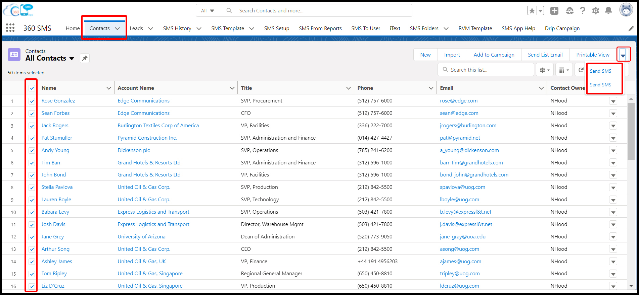
Task: Edit navigation bar with pencil icon
Action: click(x=631, y=28)
